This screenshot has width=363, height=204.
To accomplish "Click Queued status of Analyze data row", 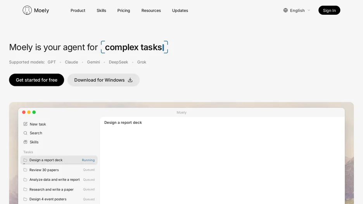I will coord(89,180).
